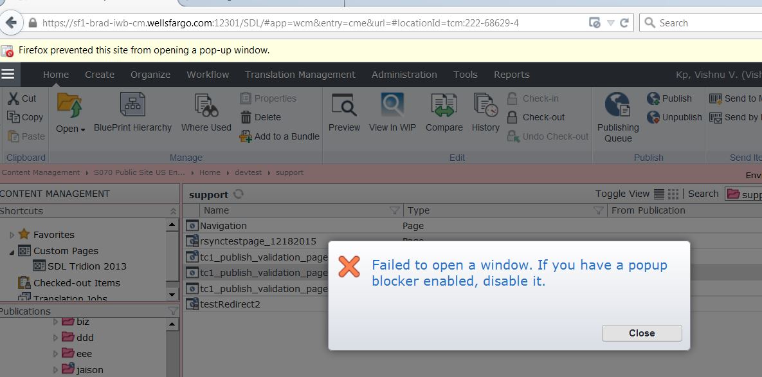762x377 pixels.
Task: Close the popup blocker error dialog
Action: point(642,333)
